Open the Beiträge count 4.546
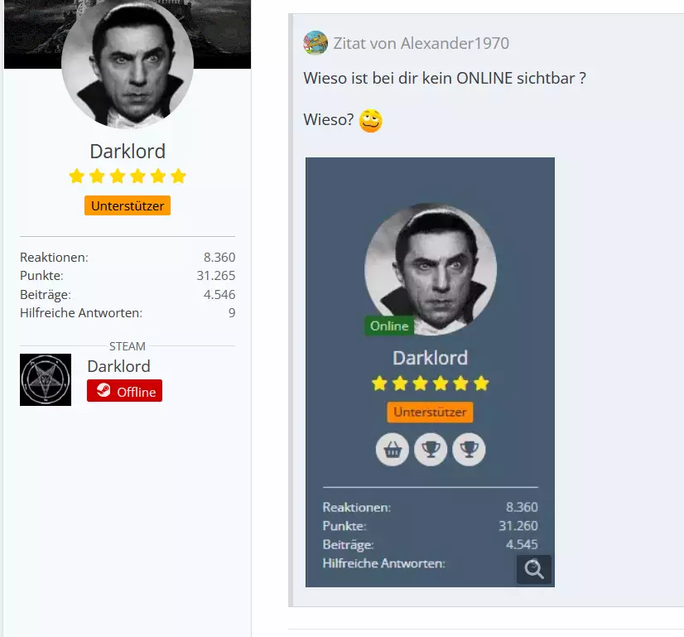This screenshot has height=637, width=684. pos(219,295)
